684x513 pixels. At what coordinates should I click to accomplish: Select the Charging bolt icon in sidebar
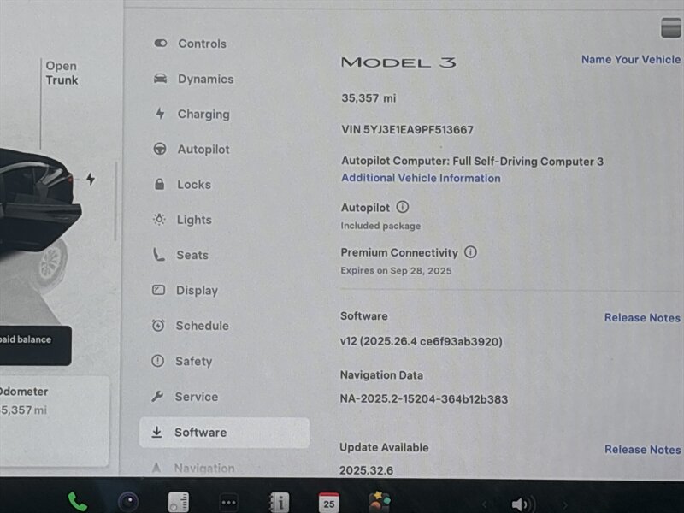[x=160, y=114]
